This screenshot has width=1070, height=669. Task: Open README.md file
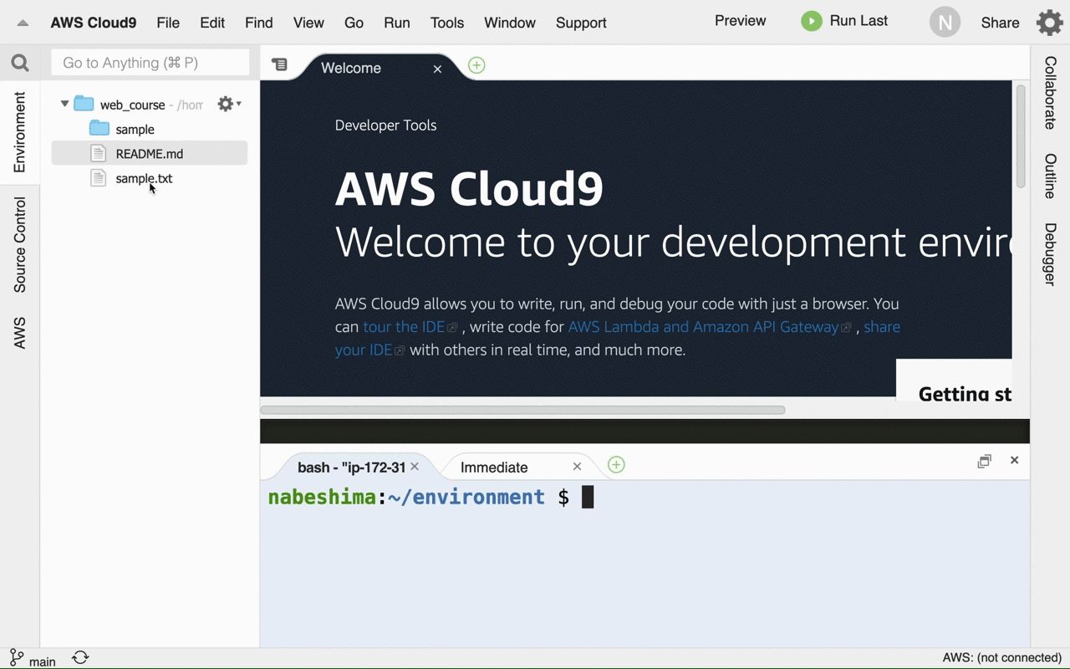(150, 153)
